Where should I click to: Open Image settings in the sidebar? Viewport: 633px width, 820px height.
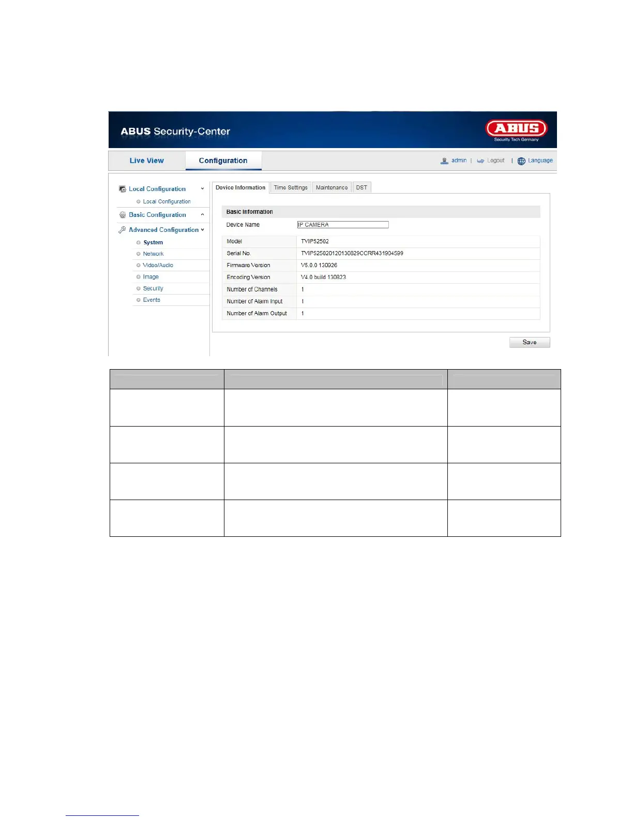(x=150, y=277)
